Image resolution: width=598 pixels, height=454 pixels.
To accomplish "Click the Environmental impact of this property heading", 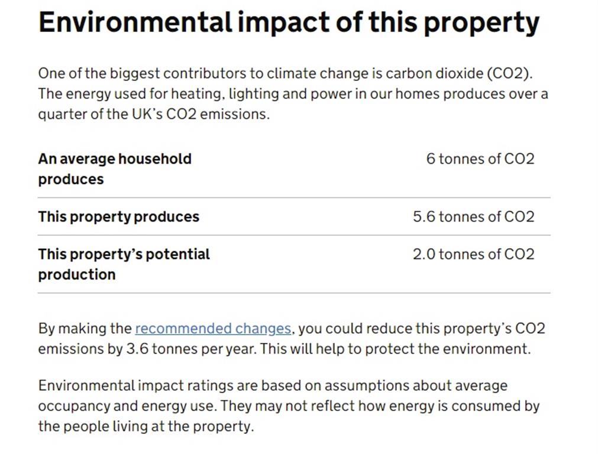I will 289,22.
